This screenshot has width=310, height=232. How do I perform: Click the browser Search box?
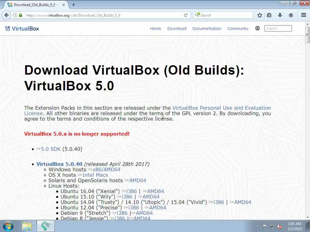click(x=223, y=15)
